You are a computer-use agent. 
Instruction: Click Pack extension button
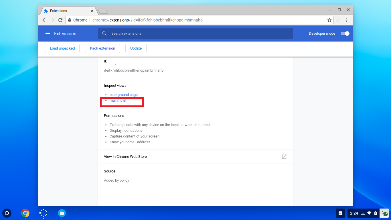102,48
